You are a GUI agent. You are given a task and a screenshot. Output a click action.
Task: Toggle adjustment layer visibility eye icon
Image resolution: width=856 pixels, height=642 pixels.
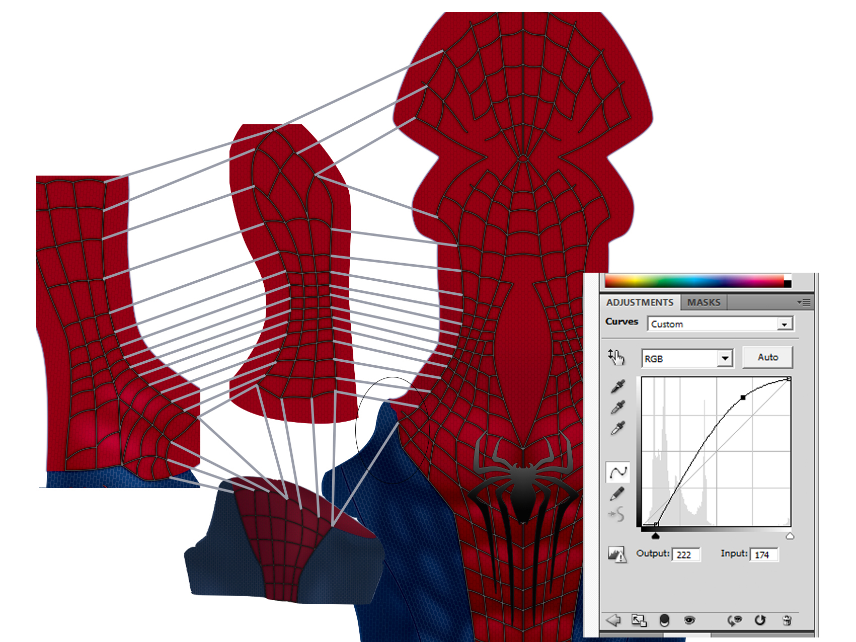pos(689,620)
